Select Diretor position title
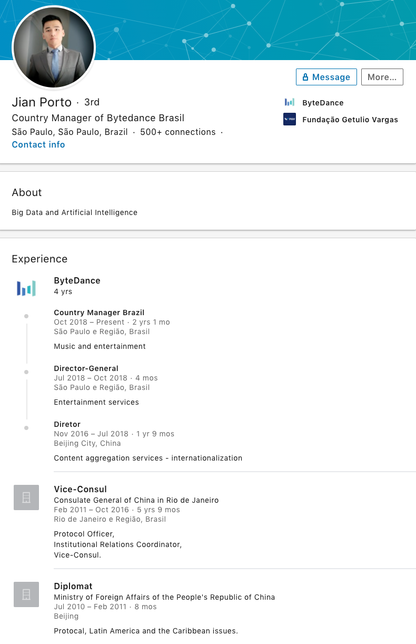 (67, 424)
